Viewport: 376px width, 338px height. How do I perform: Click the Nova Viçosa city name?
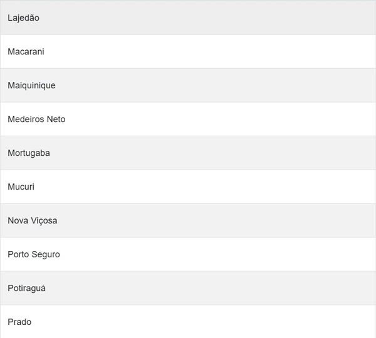tap(33, 221)
